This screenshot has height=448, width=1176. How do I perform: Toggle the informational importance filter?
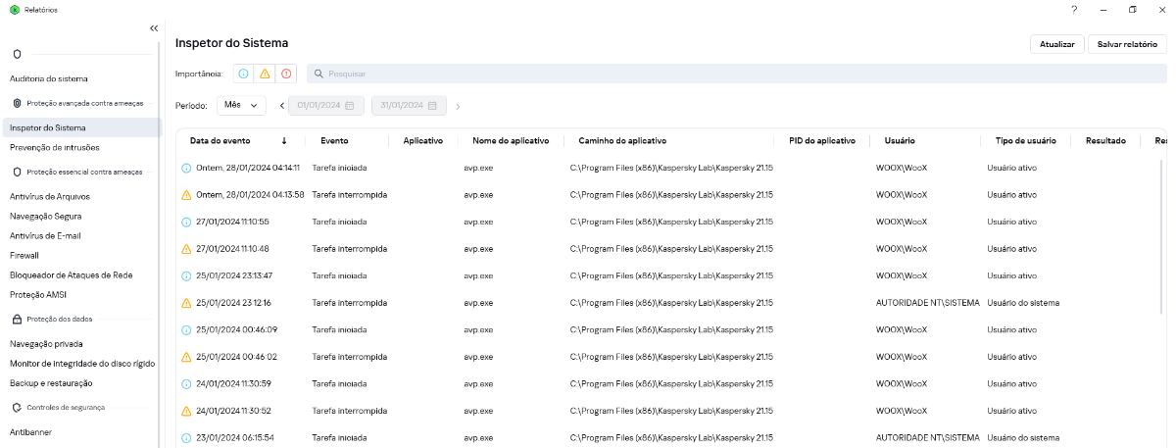click(243, 74)
